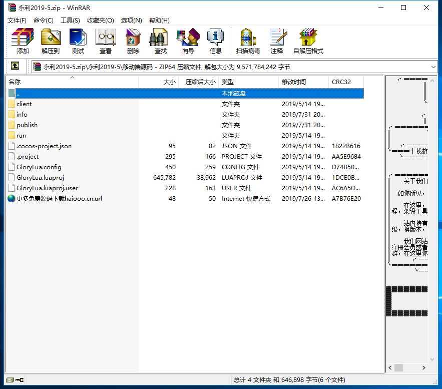The height and width of the screenshot is (389, 442).
Task: Click comment panel scroll left arrow
Action: click(x=390, y=367)
